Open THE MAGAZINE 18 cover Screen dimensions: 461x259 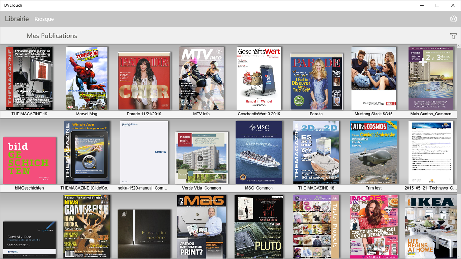pyautogui.click(x=316, y=153)
